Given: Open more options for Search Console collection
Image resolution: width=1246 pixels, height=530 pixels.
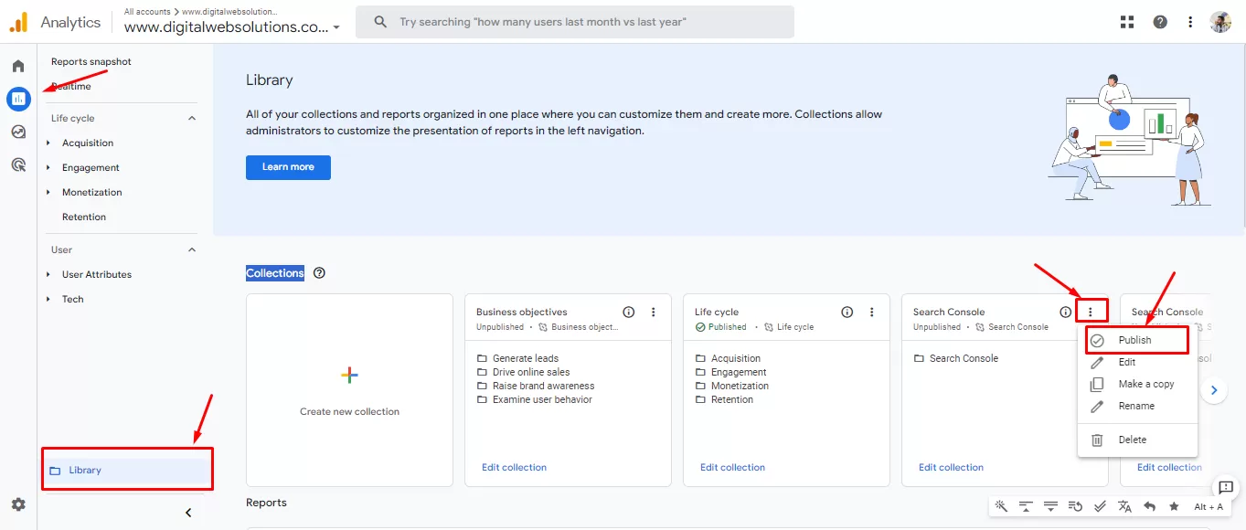Looking at the screenshot, I should 1090,312.
